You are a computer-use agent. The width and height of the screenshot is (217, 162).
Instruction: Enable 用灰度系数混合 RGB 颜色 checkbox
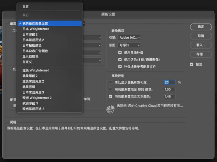coord(110,89)
